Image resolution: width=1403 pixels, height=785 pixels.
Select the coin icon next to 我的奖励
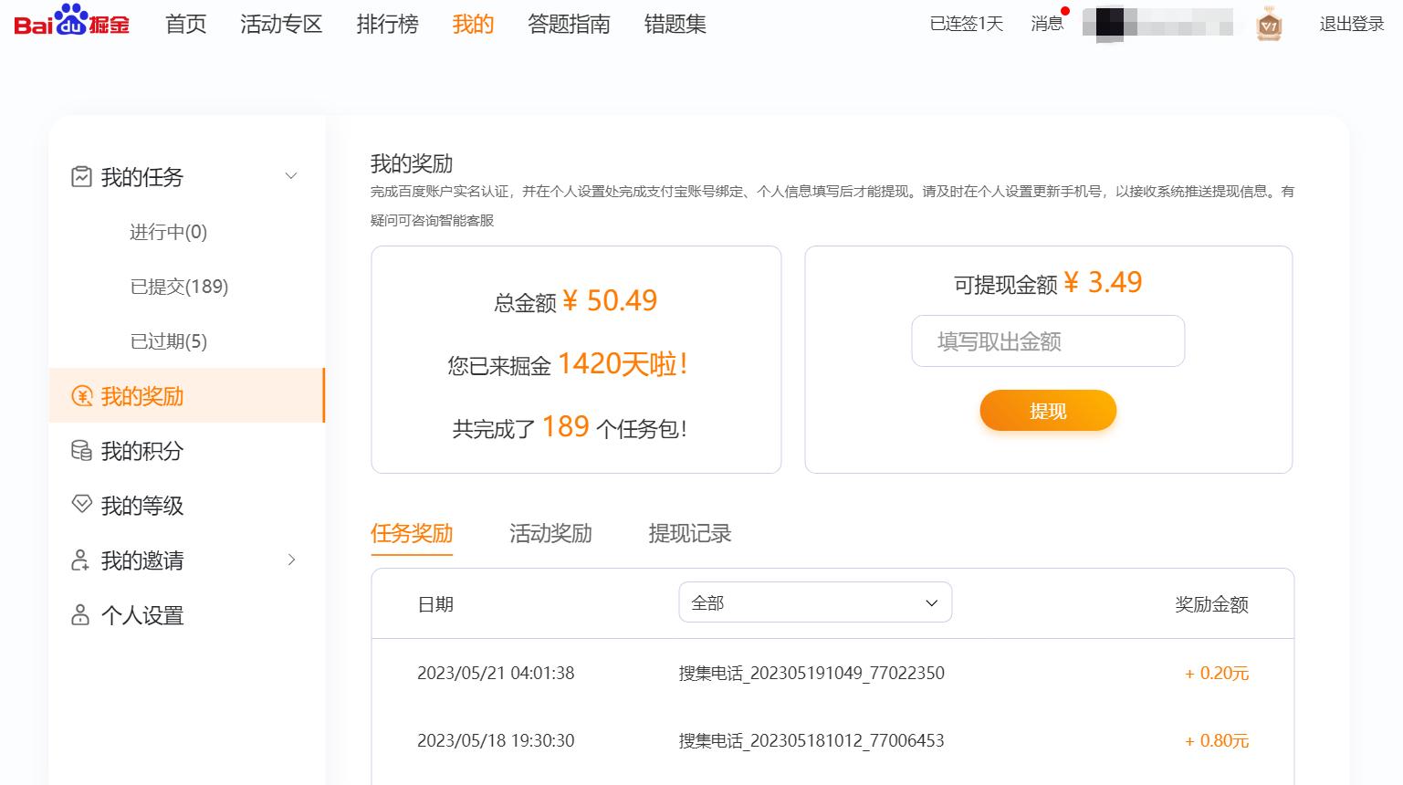click(81, 396)
